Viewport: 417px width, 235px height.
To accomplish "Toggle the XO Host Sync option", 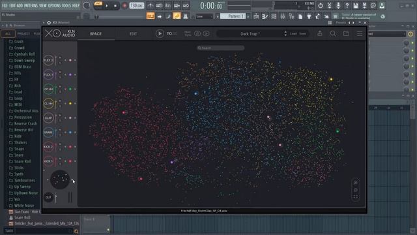I will (188, 33).
